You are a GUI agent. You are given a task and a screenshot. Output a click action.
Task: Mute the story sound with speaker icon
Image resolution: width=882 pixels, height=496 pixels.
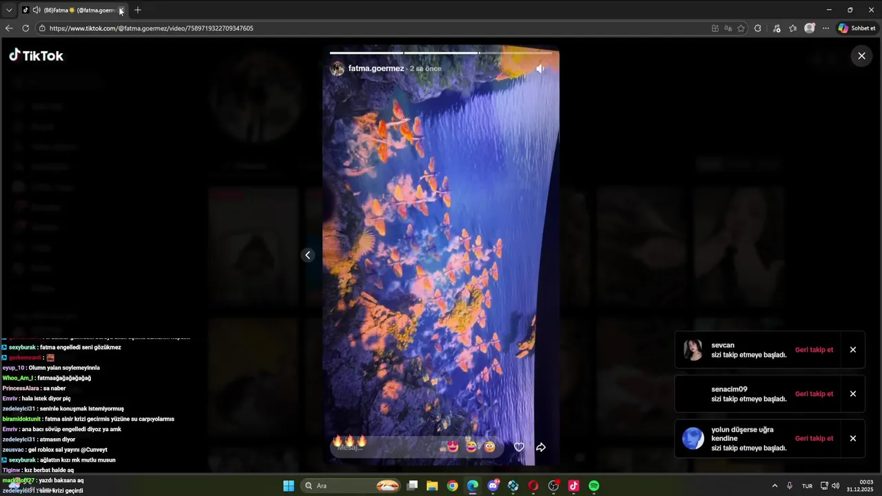(540, 69)
